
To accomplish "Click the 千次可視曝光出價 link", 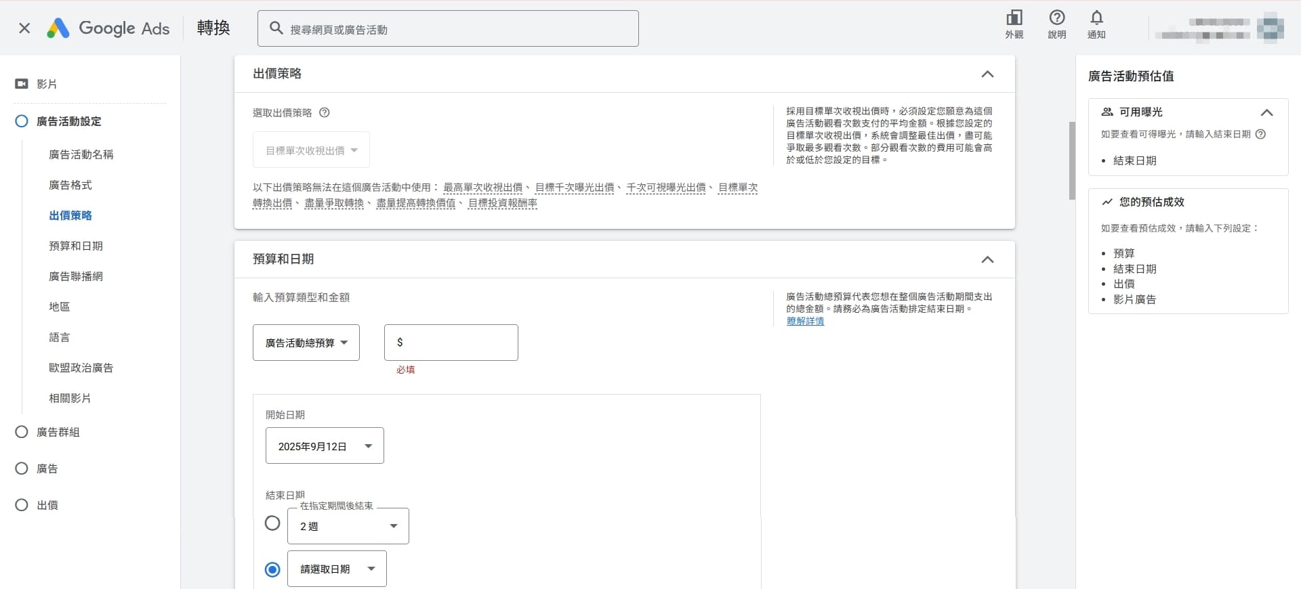I will coord(666,188).
